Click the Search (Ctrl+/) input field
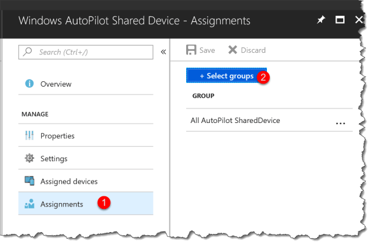Image resolution: width=373 pixels, height=246 pixels. (x=91, y=52)
